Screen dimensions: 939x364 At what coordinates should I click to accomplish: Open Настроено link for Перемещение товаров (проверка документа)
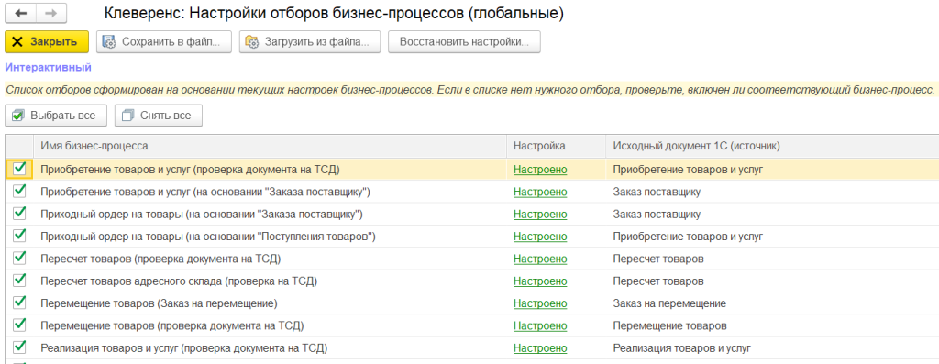coord(540,326)
